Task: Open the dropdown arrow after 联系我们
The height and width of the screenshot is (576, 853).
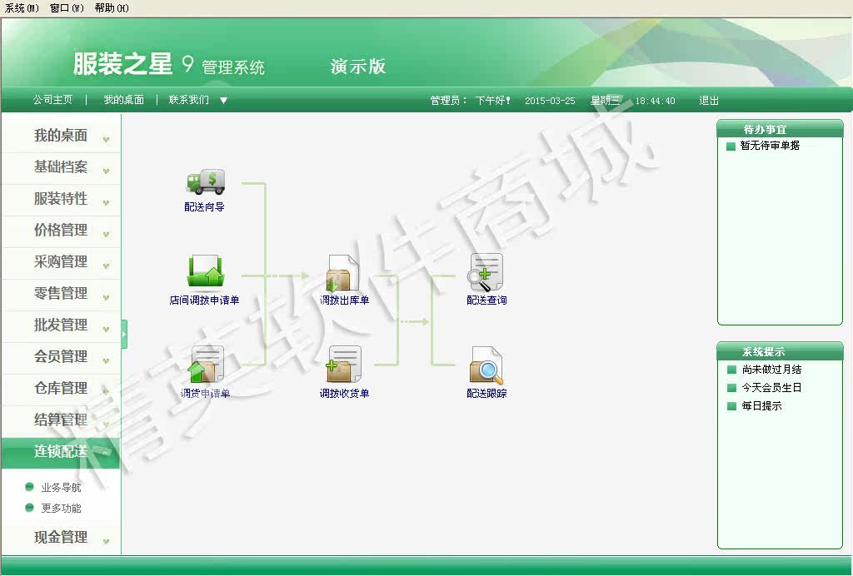Action: [x=223, y=101]
